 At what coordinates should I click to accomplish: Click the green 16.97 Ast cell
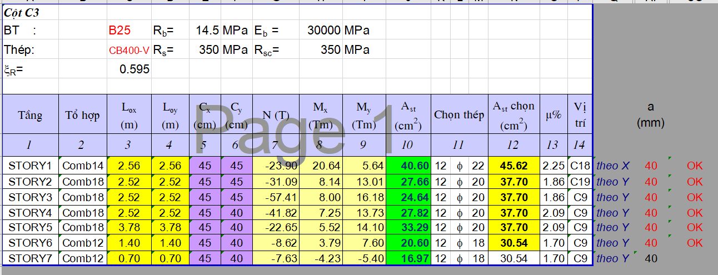tap(407, 258)
